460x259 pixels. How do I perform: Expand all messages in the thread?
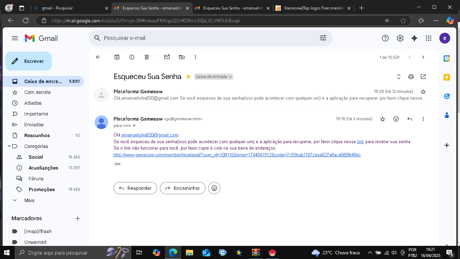pos(399,77)
